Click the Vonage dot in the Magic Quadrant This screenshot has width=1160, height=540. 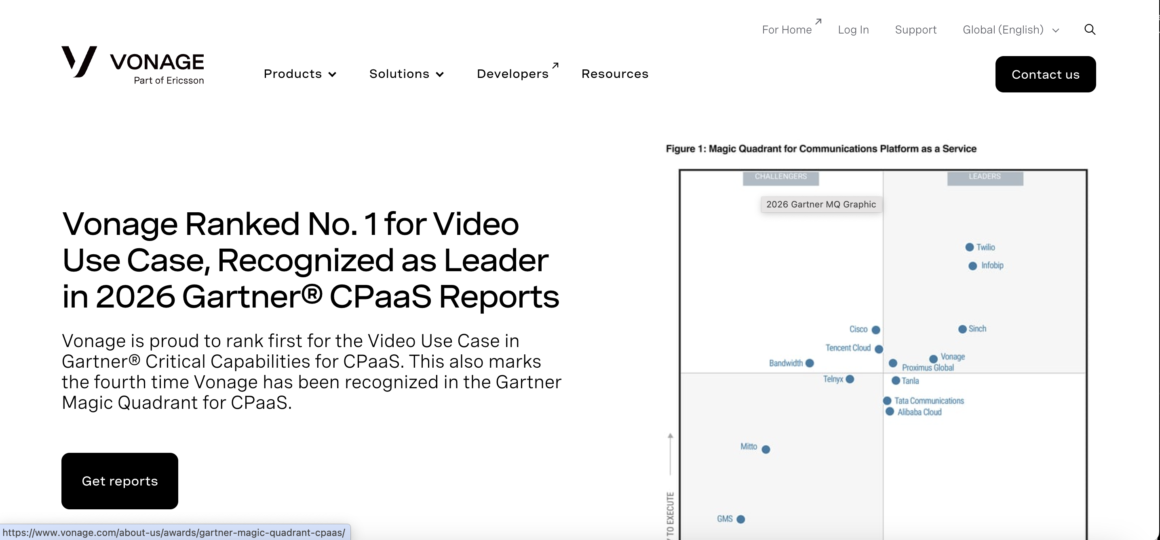[934, 359]
